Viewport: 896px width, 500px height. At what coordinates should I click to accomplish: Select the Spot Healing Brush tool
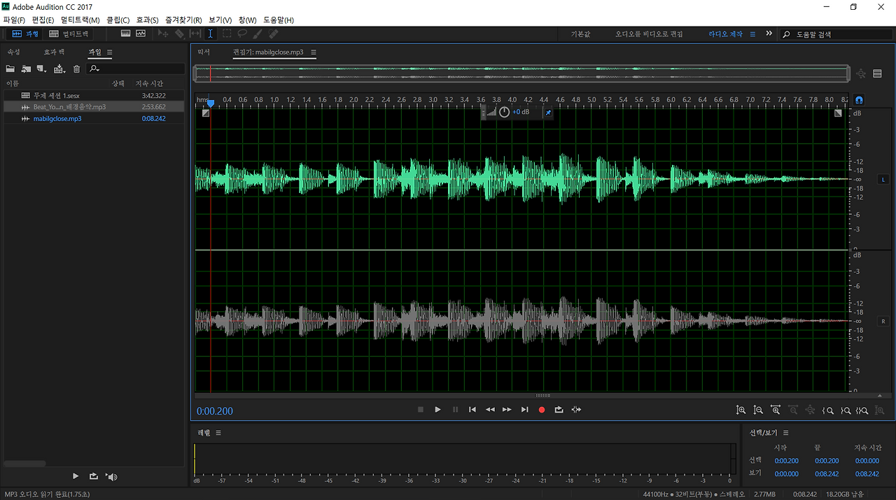[273, 34]
